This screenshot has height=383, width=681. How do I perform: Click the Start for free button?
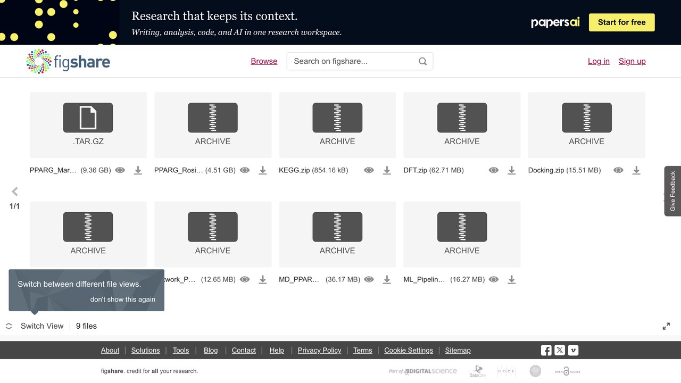621,22
